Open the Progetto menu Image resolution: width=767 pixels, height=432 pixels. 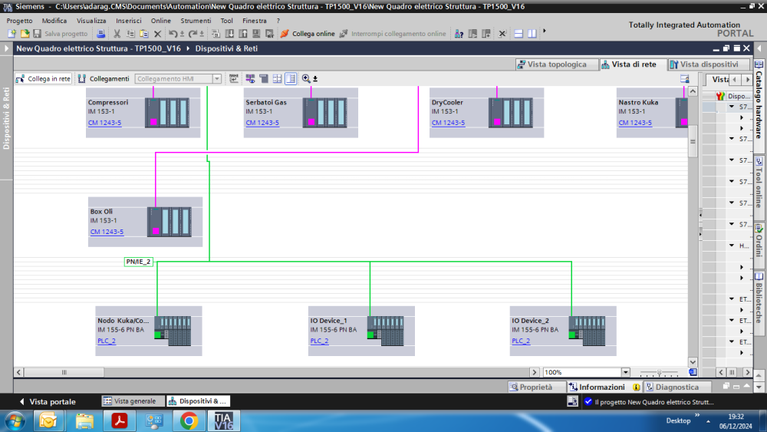point(20,21)
